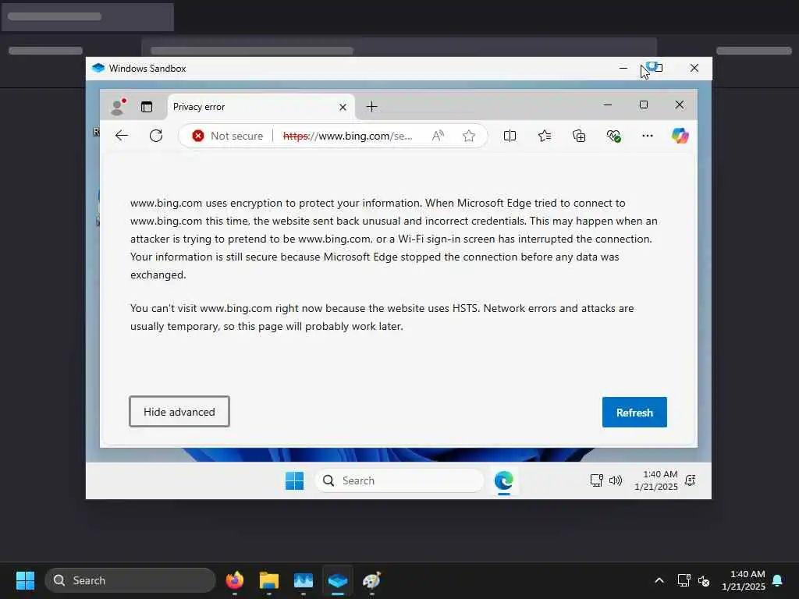Expand hidden icons chevron in host tray
The width and height of the screenshot is (799, 599).
[x=659, y=580]
